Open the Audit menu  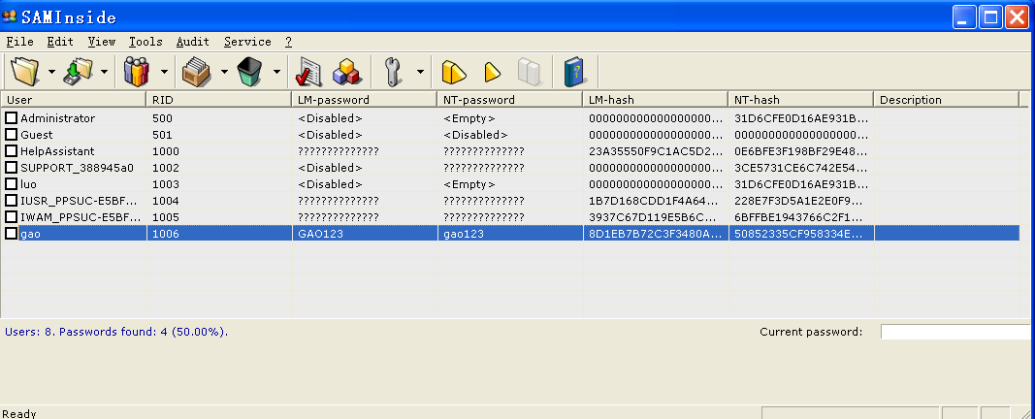(x=193, y=42)
